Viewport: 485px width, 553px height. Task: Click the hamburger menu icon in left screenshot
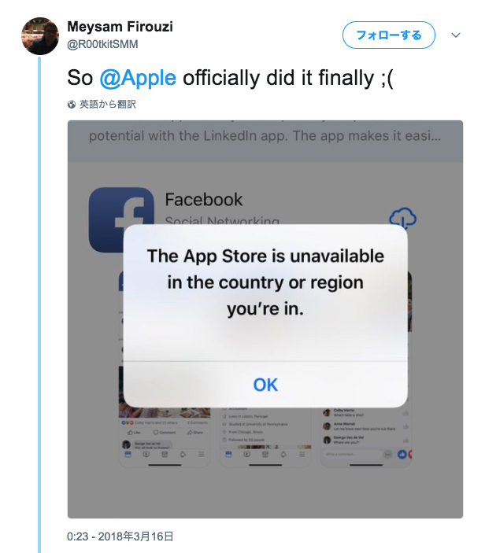tap(202, 455)
